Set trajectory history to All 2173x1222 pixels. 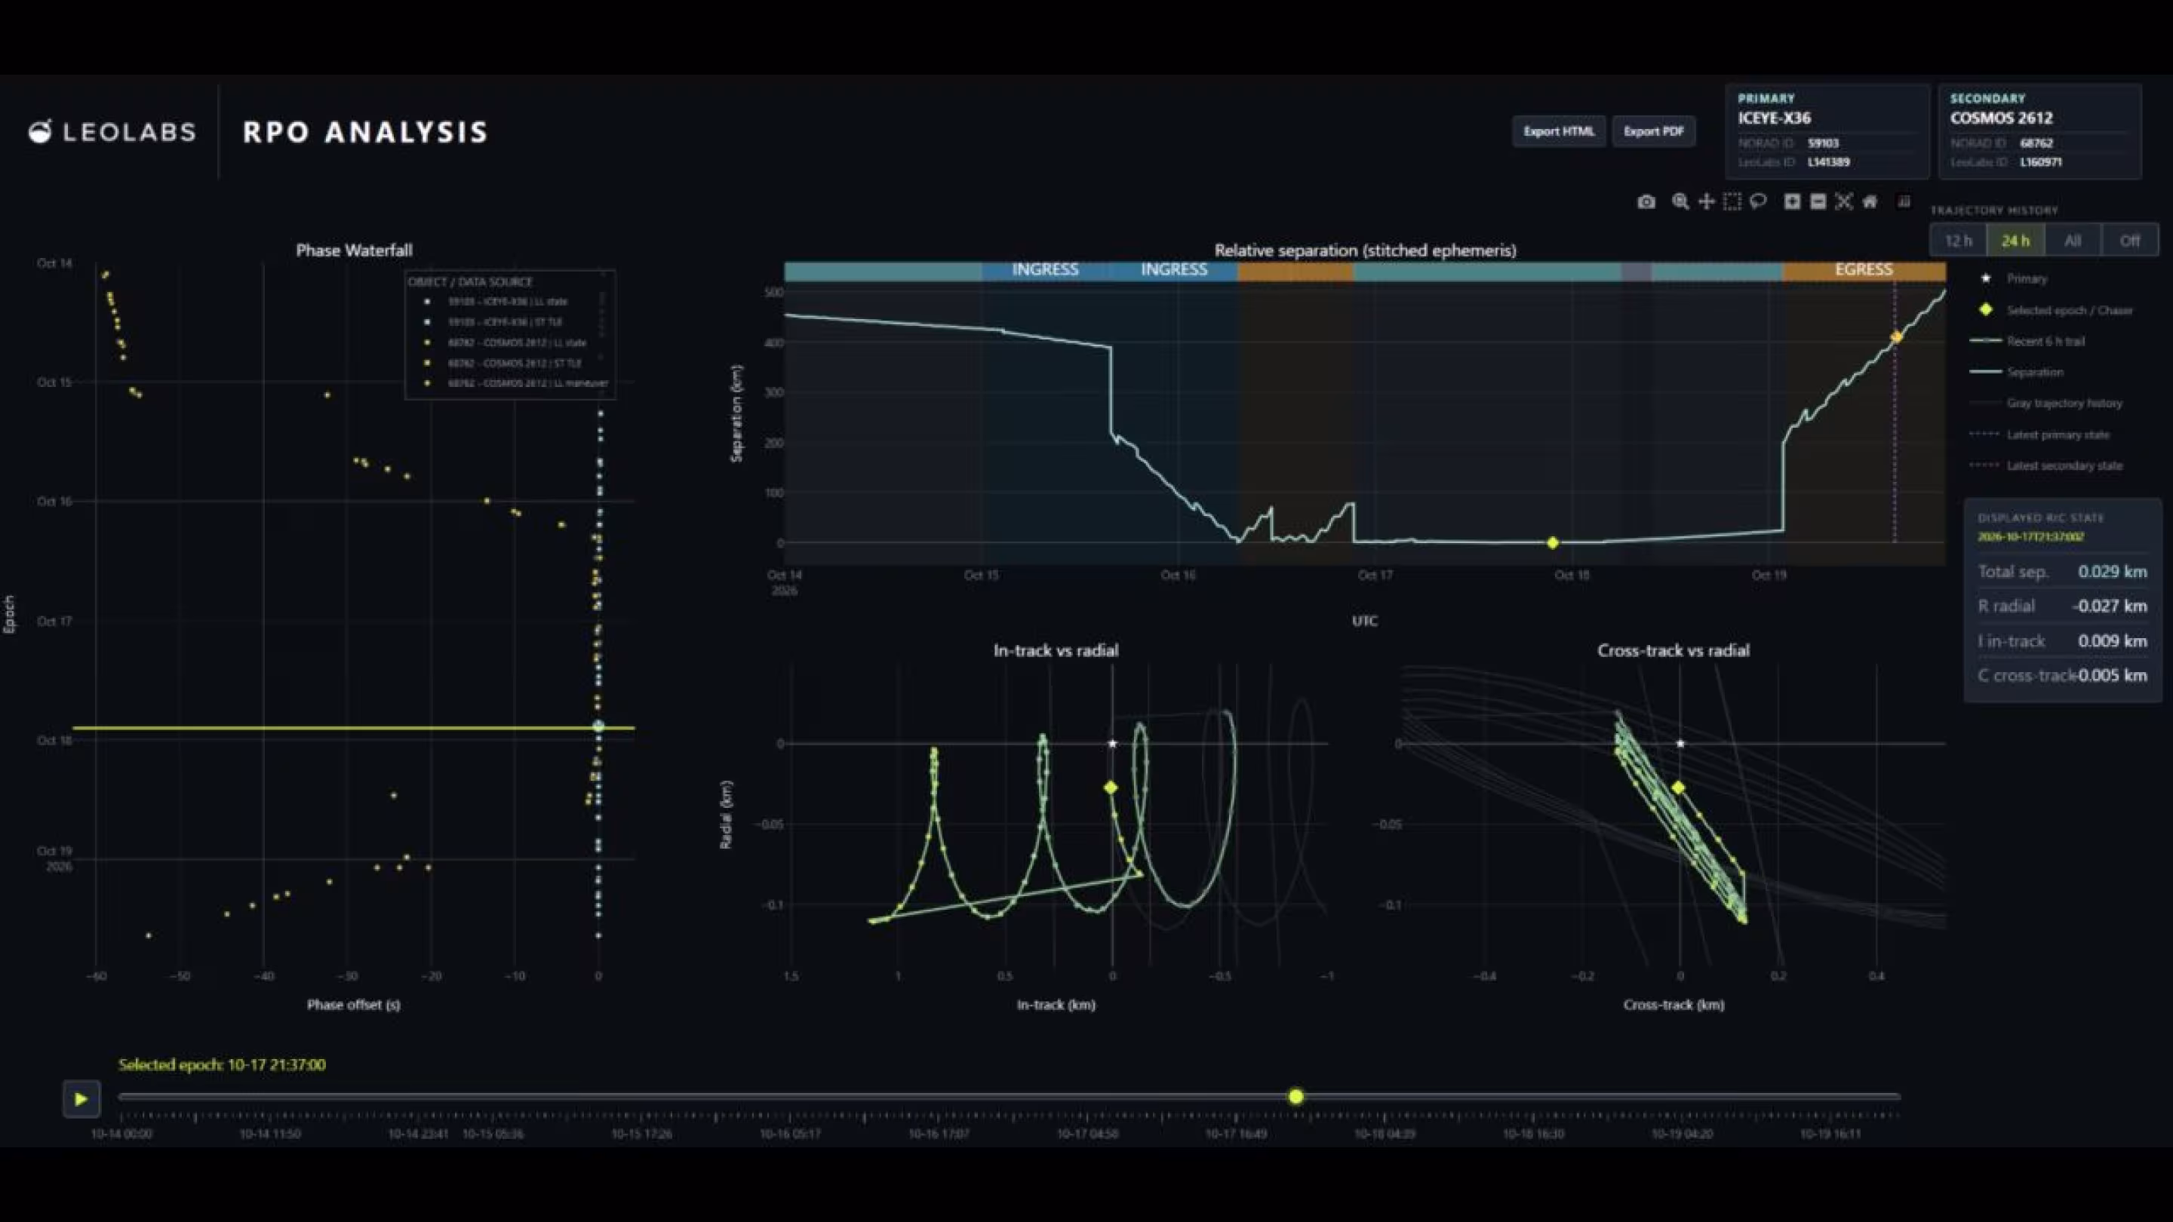coord(2073,241)
